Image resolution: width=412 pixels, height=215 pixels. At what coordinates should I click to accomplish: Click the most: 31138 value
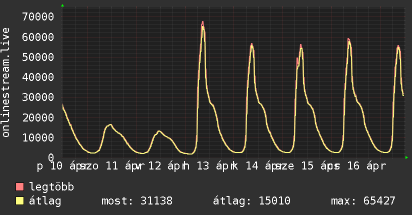click(137, 201)
